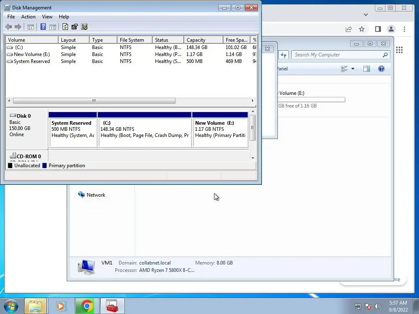
Task: Expand the Chrome tab search chevron
Action: 366,15
